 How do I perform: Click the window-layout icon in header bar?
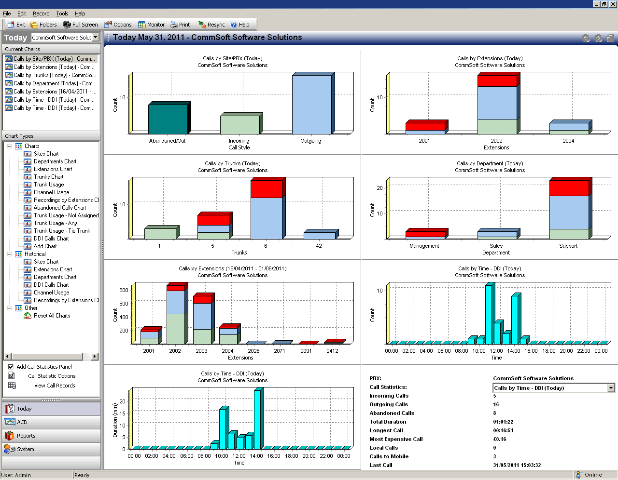[610, 38]
